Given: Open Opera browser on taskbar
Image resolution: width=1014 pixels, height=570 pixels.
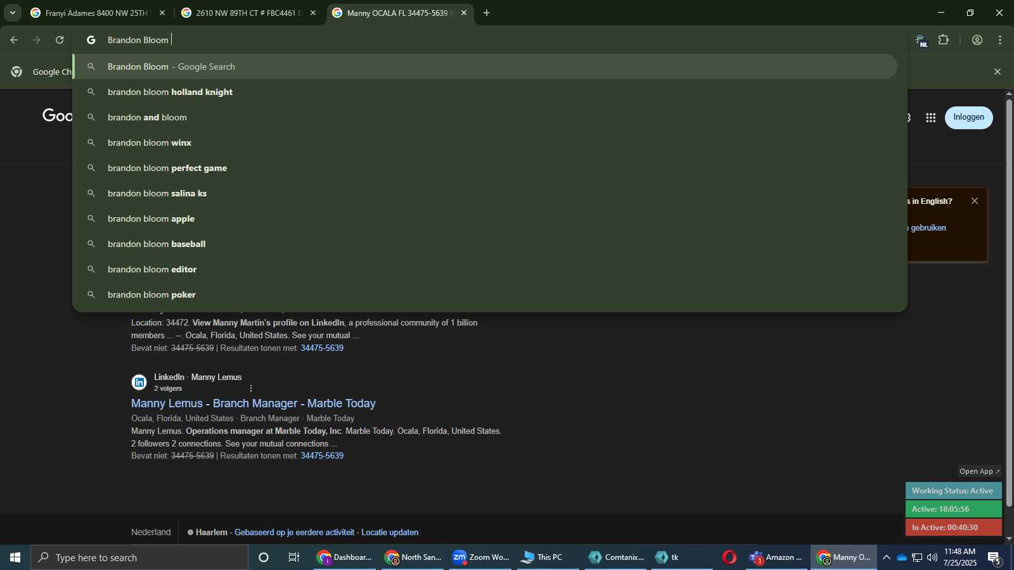Looking at the screenshot, I should 729,557.
